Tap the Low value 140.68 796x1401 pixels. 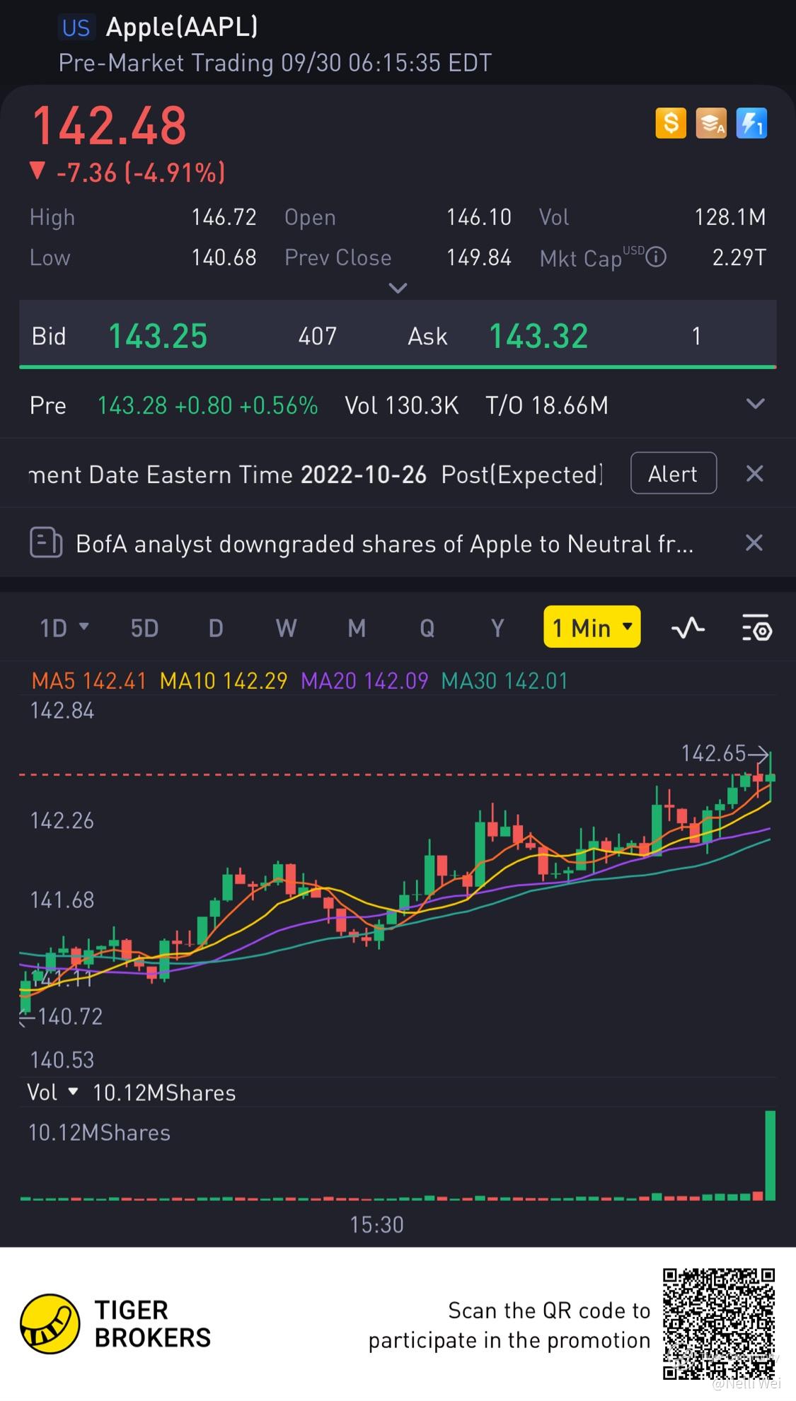pyautogui.click(x=224, y=257)
